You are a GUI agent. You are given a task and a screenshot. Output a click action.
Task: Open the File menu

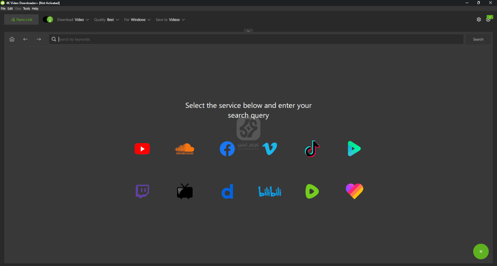point(3,9)
